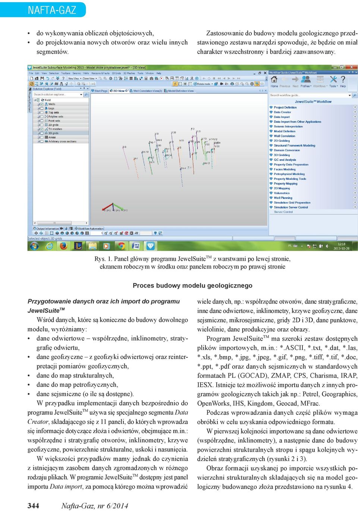Open the Output Information panel tab
Viewport: 358px width, 511px height.
click(x=46, y=228)
